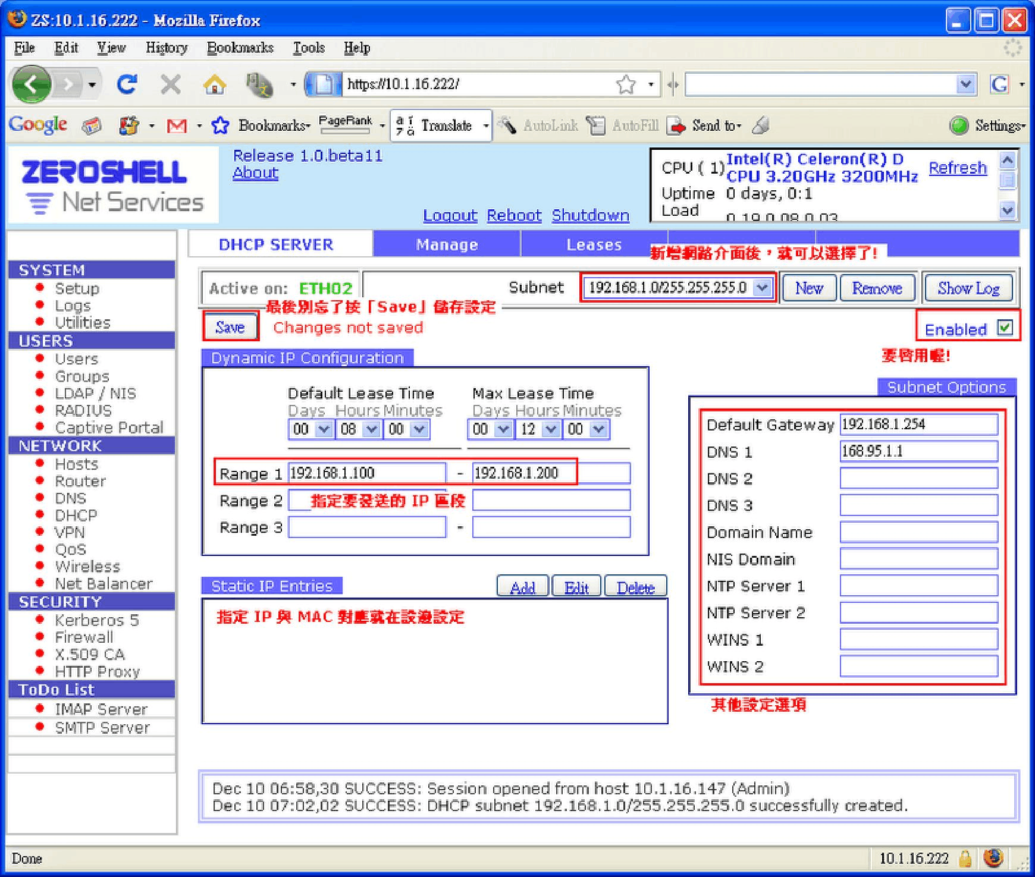The height and width of the screenshot is (877, 1035).
Task: Switch to the Manage tab
Action: (447, 244)
